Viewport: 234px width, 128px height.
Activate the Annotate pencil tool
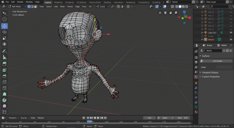click(5, 51)
